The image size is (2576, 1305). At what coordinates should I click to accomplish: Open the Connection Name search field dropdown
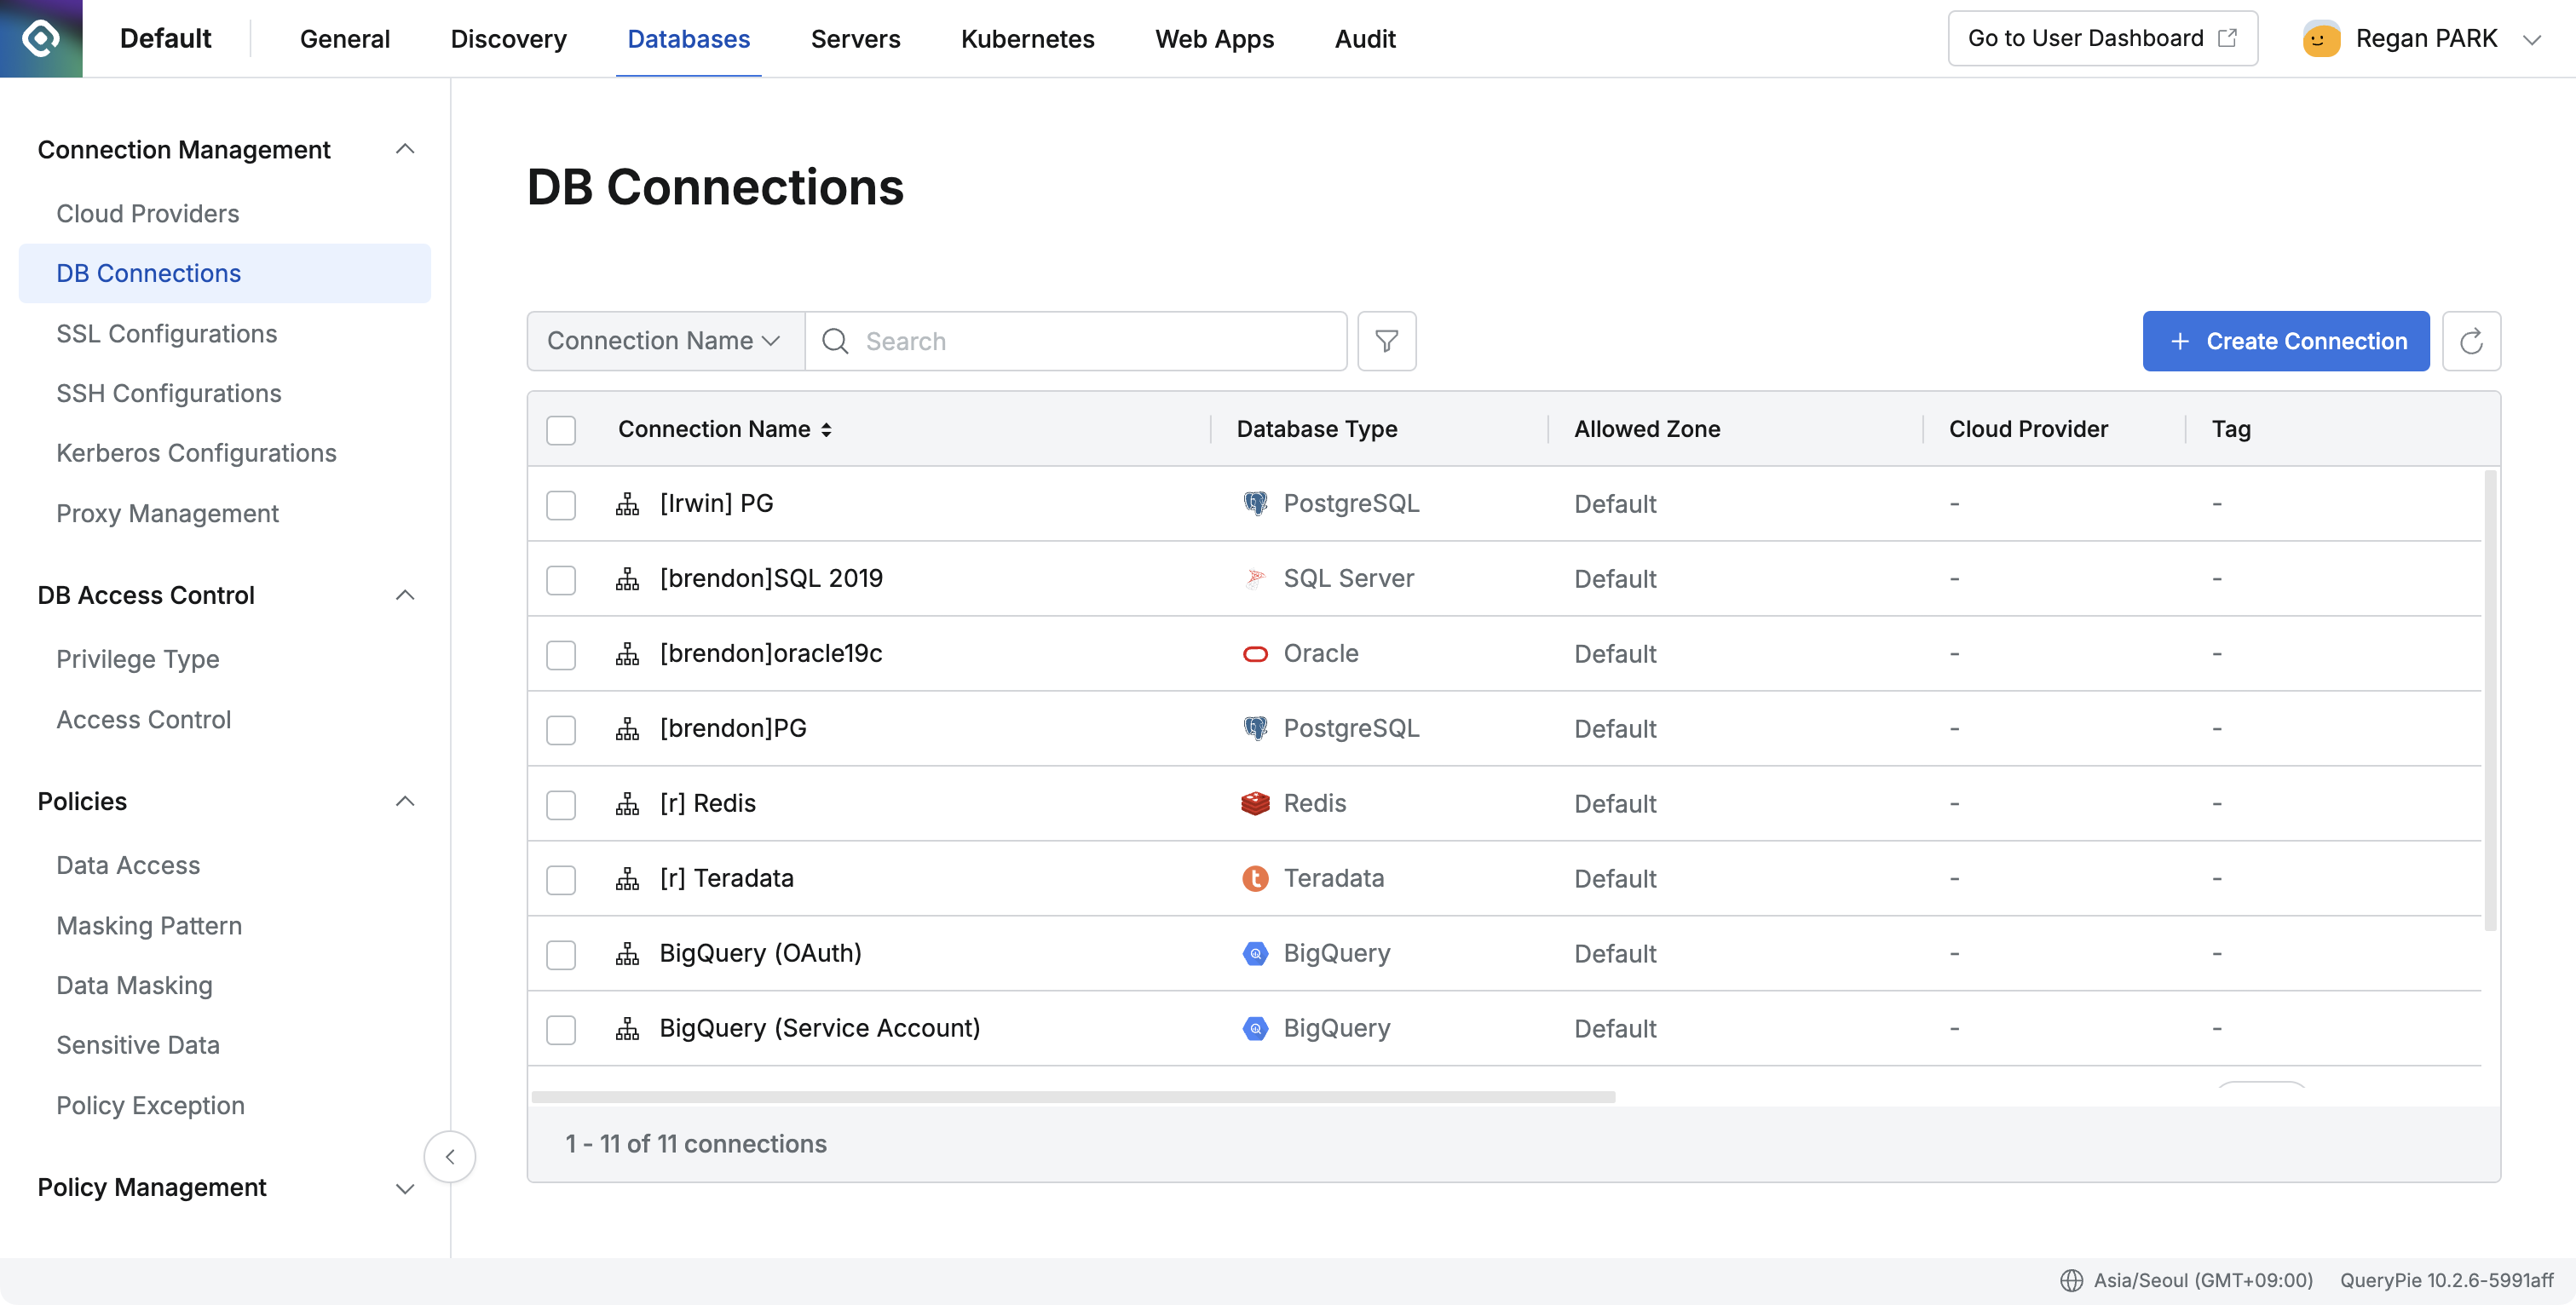(664, 341)
